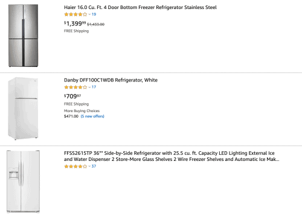302x217 pixels.
Task: Open the 19 customer reviews link
Action: tap(94, 14)
